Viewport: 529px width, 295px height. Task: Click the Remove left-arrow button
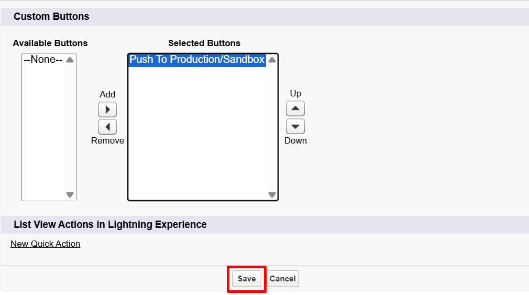pos(107,127)
